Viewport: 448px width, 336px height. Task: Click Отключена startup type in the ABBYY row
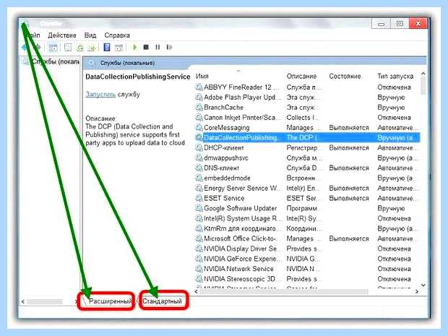pos(394,87)
